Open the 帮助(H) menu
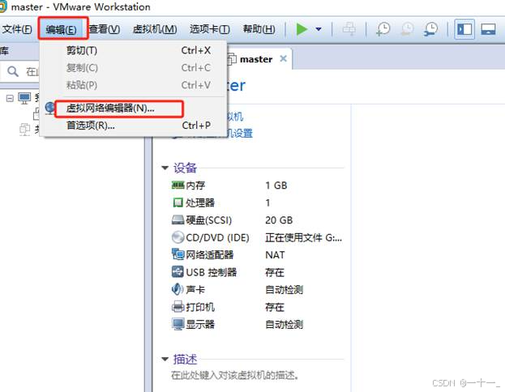The width and height of the screenshot is (505, 392). point(259,29)
